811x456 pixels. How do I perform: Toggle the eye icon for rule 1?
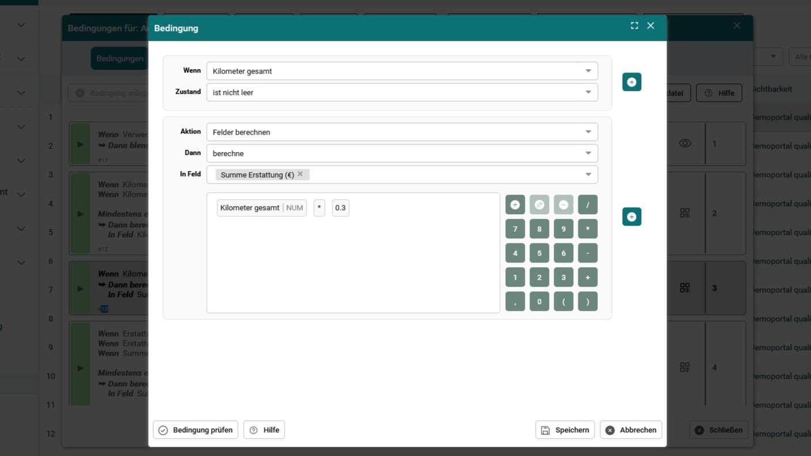click(685, 143)
